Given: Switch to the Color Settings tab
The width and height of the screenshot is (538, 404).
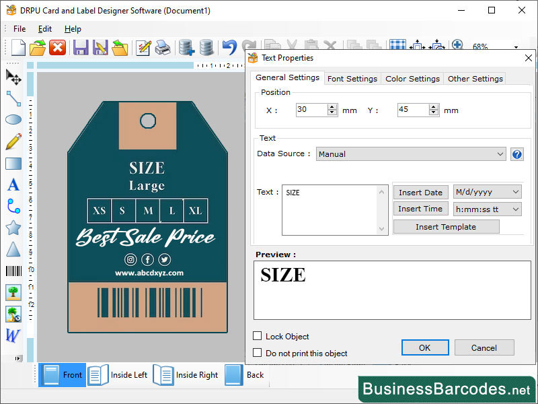Looking at the screenshot, I should 412,78.
